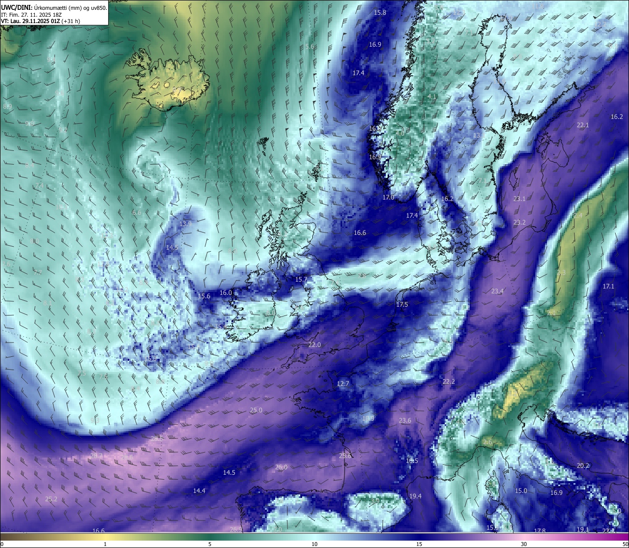
Task: Click the '50' tick at color scale end
Action: [x=625, y=544]
